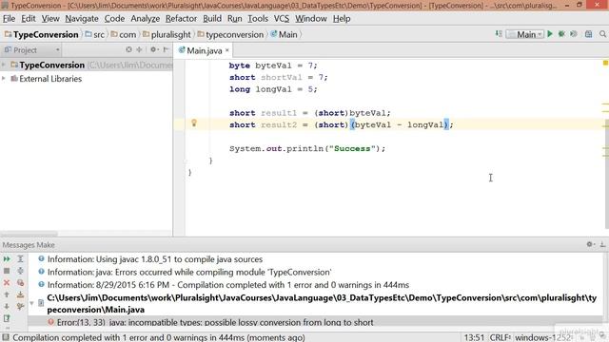Viewport: 609px width, 342px height.
Task: Click tool window toggle in status bar corner
Action: tap(6, 337)
